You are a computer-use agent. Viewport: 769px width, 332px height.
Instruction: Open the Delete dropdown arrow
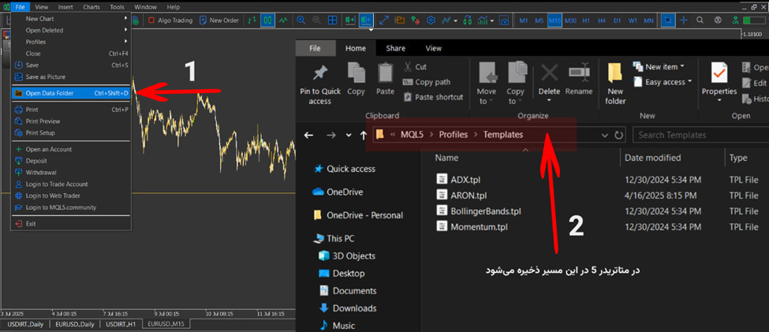pyautogui.click(x=549, y=100)
